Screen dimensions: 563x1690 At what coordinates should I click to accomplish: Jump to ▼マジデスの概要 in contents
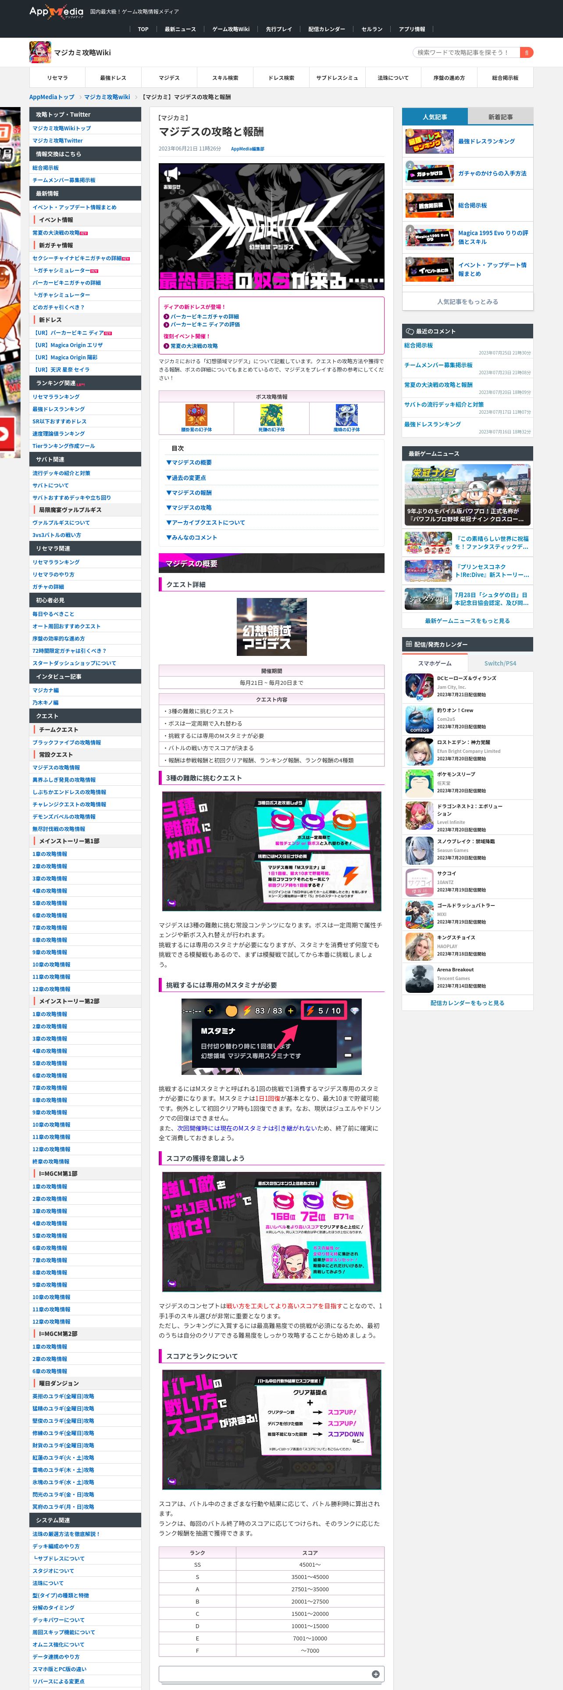coord(189,462)
